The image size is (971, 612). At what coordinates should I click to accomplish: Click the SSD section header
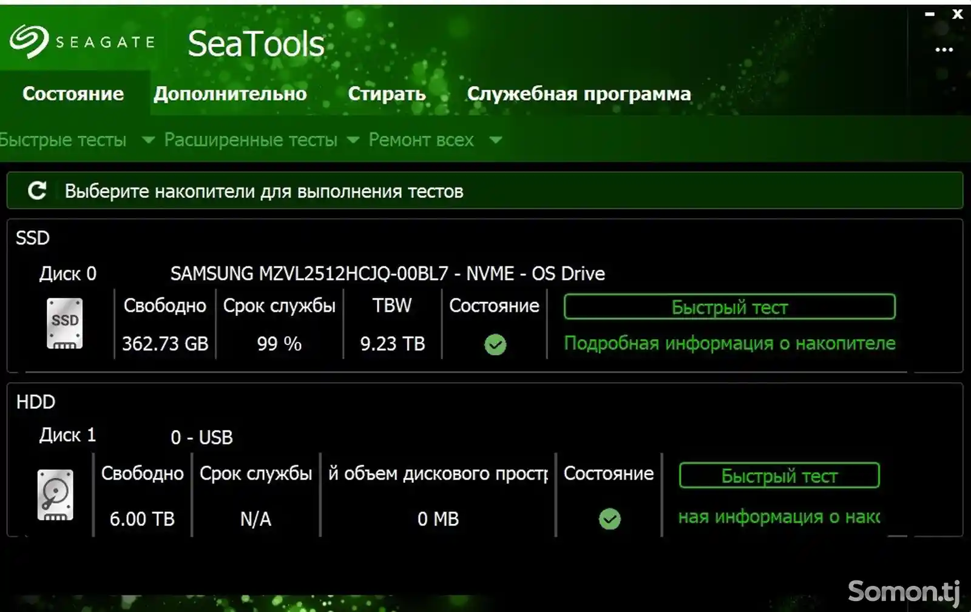pos(33,238)
